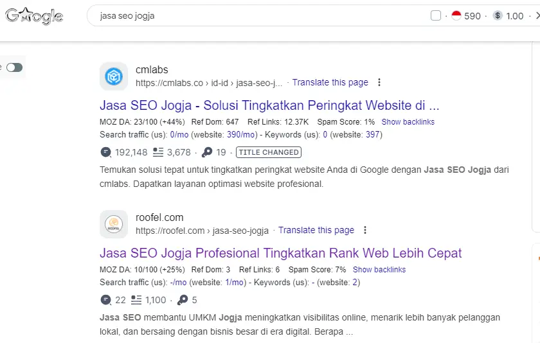540x343 pixels.
Task: Click the search field containing jasa seo jogja
Action: 257,16
